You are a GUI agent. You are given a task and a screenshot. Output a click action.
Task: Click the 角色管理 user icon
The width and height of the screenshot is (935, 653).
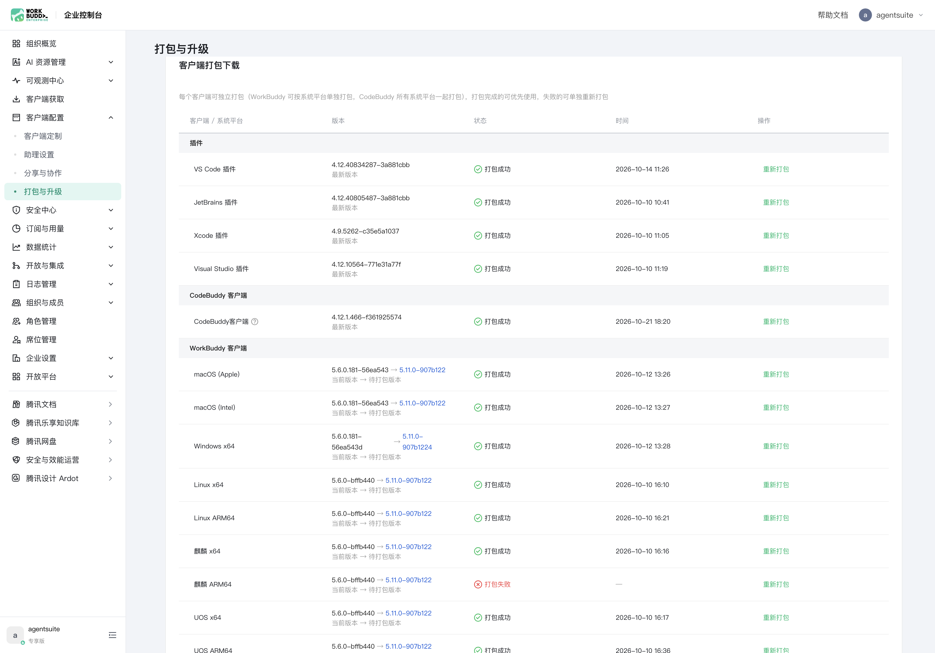16,321
